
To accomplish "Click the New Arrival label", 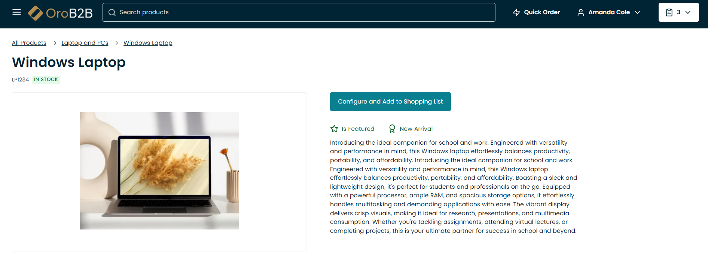I will tap(416, 129).
